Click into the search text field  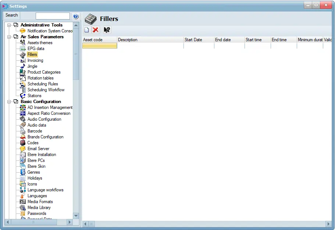click(x=53, y=16)
